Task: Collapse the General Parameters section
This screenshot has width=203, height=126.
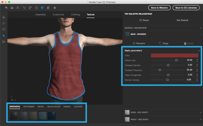Action: click(x=200, y=28)
